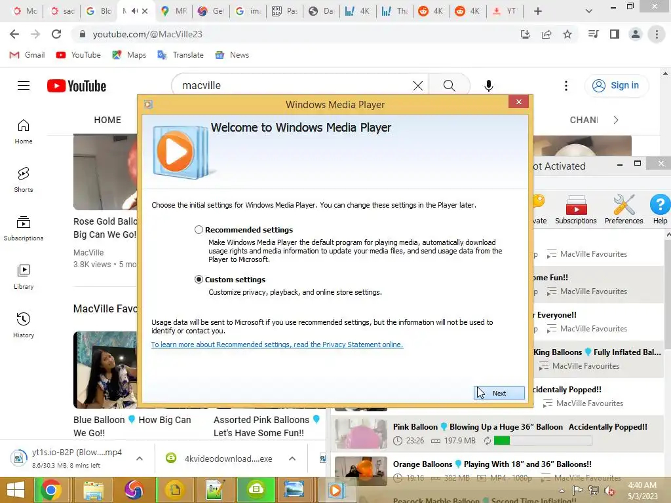This screenshot has height=503, width=671.
Task: Open the Home item in YouTube sidebar
Action: pyautogui.click(x=24, y=132)
